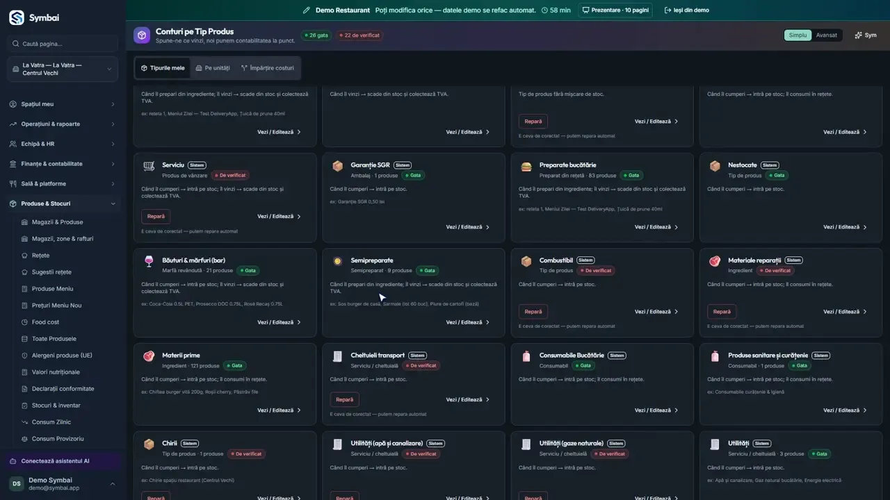
Task: Click the bottle icon on Consumabile Bucătărie card
Action: (526, 356)
